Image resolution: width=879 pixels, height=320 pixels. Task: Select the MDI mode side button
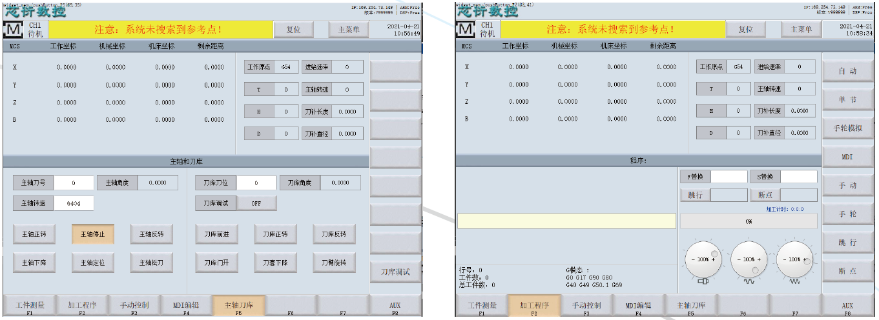[x=847, y=157]
